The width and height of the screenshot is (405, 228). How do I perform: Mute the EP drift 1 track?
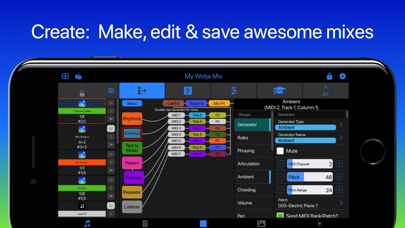111,180
